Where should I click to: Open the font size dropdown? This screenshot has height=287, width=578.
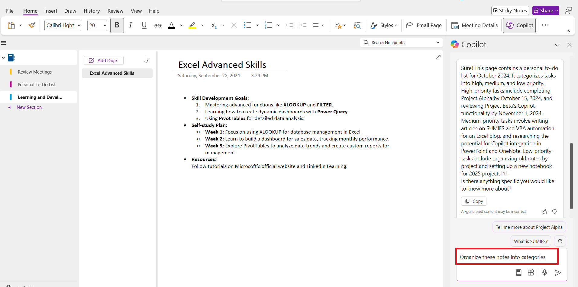(x=105, y=26)
